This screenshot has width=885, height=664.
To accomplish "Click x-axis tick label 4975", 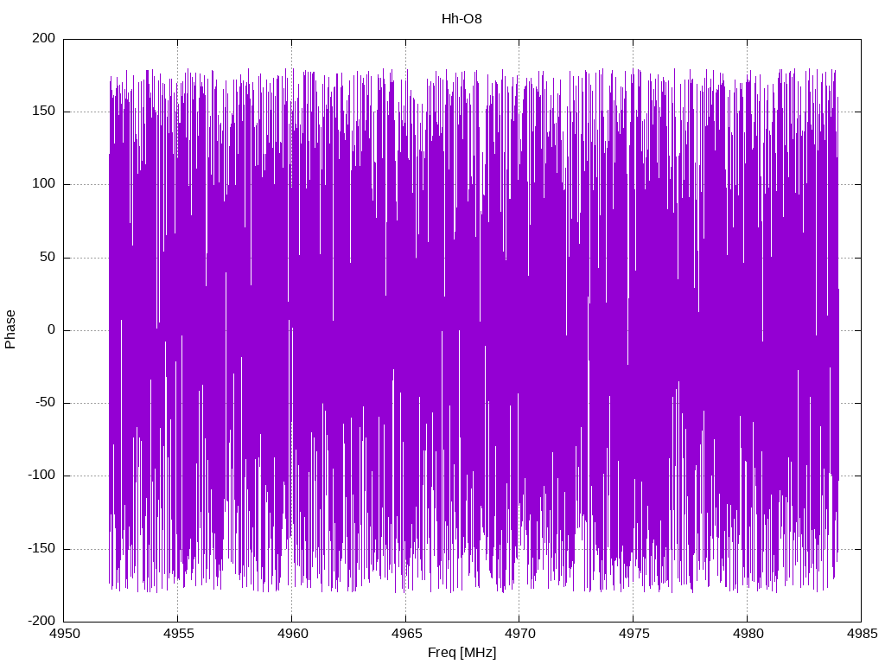I will [634, 634].
